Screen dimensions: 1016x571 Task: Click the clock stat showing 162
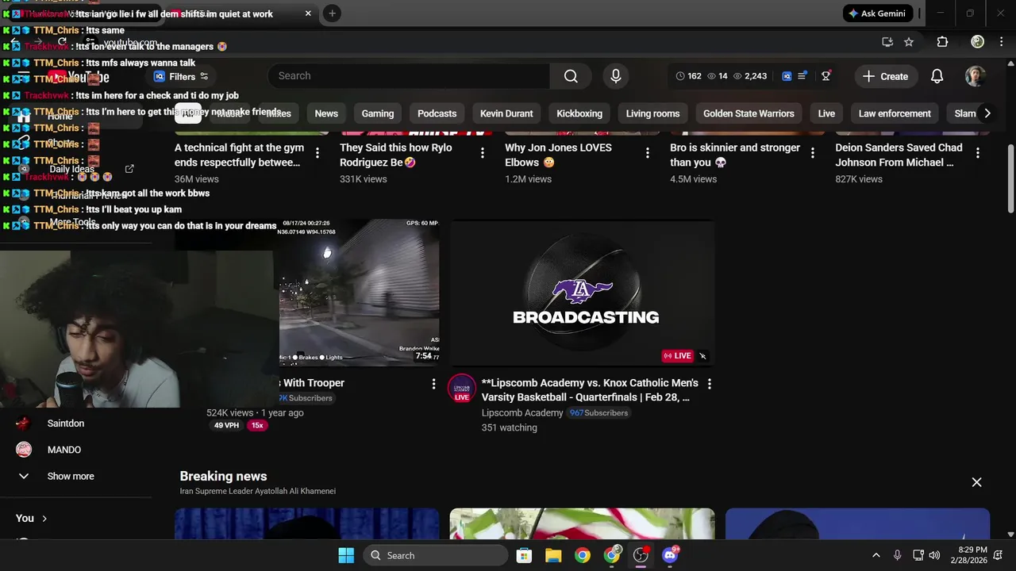coord(688,76)
